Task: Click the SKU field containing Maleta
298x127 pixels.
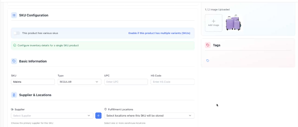Action: click(33, 82)
